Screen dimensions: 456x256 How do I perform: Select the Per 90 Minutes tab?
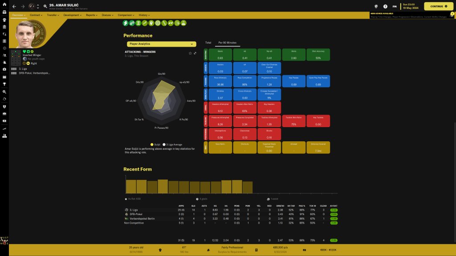point(227,43)
